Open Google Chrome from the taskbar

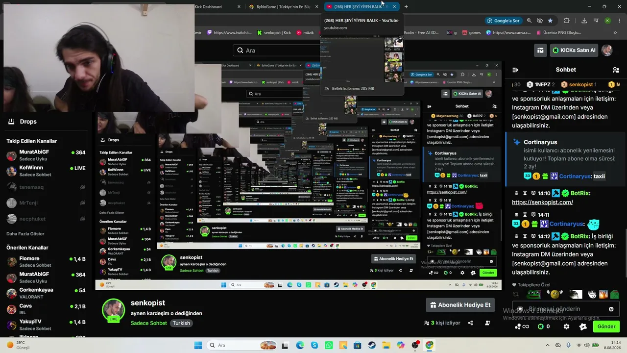tap(430, 345)
